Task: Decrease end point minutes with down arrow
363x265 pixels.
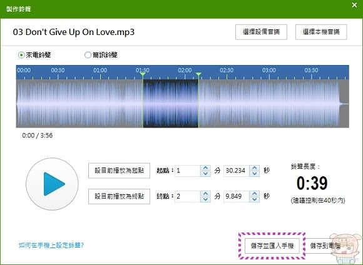Action: pyautogui.click(x=205, y=199)
